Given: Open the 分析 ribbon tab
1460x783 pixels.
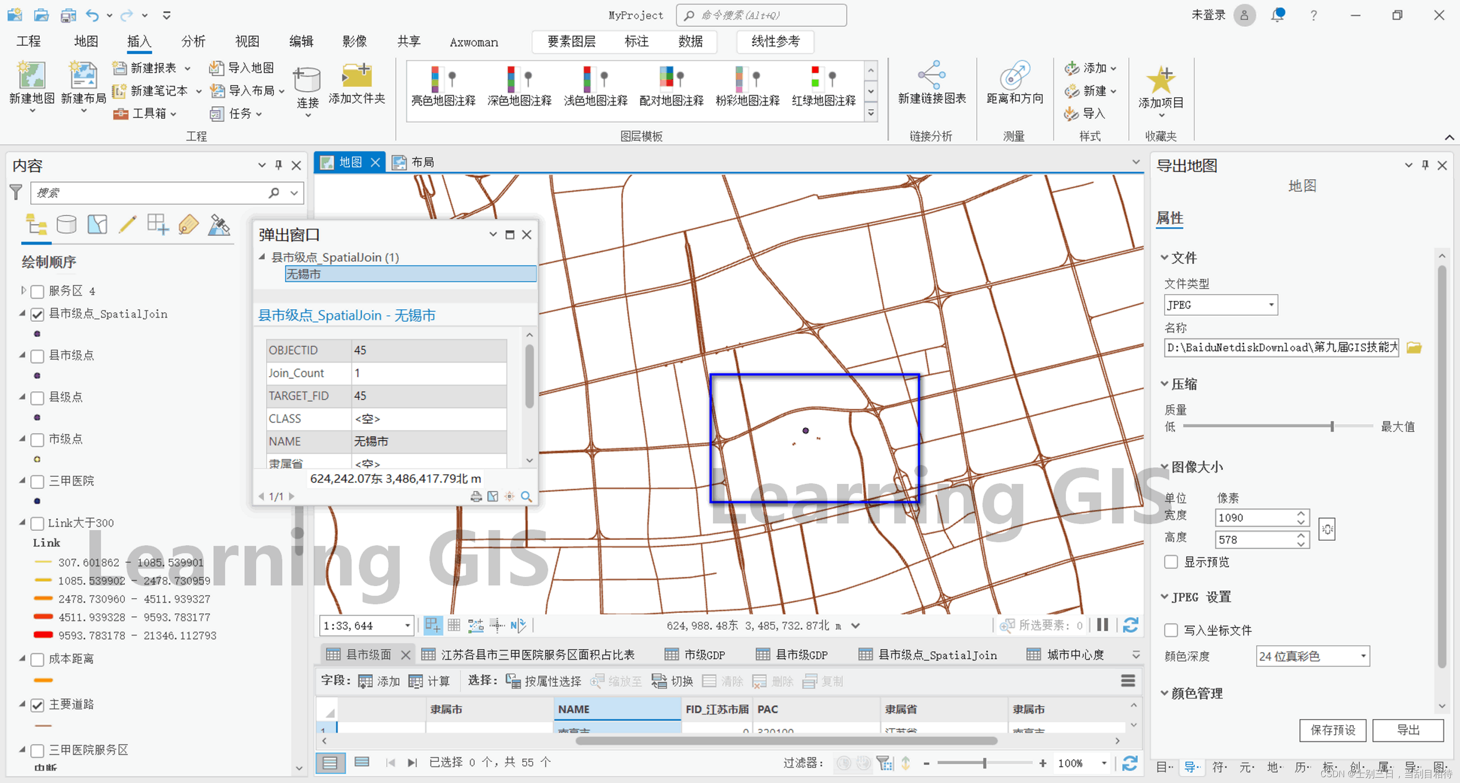Looking at the screenshot, I should [x=193, y=41].
